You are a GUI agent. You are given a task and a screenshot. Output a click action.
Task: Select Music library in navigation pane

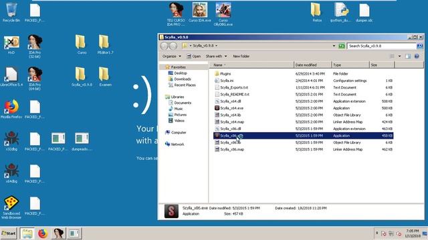tap(179, 109)
